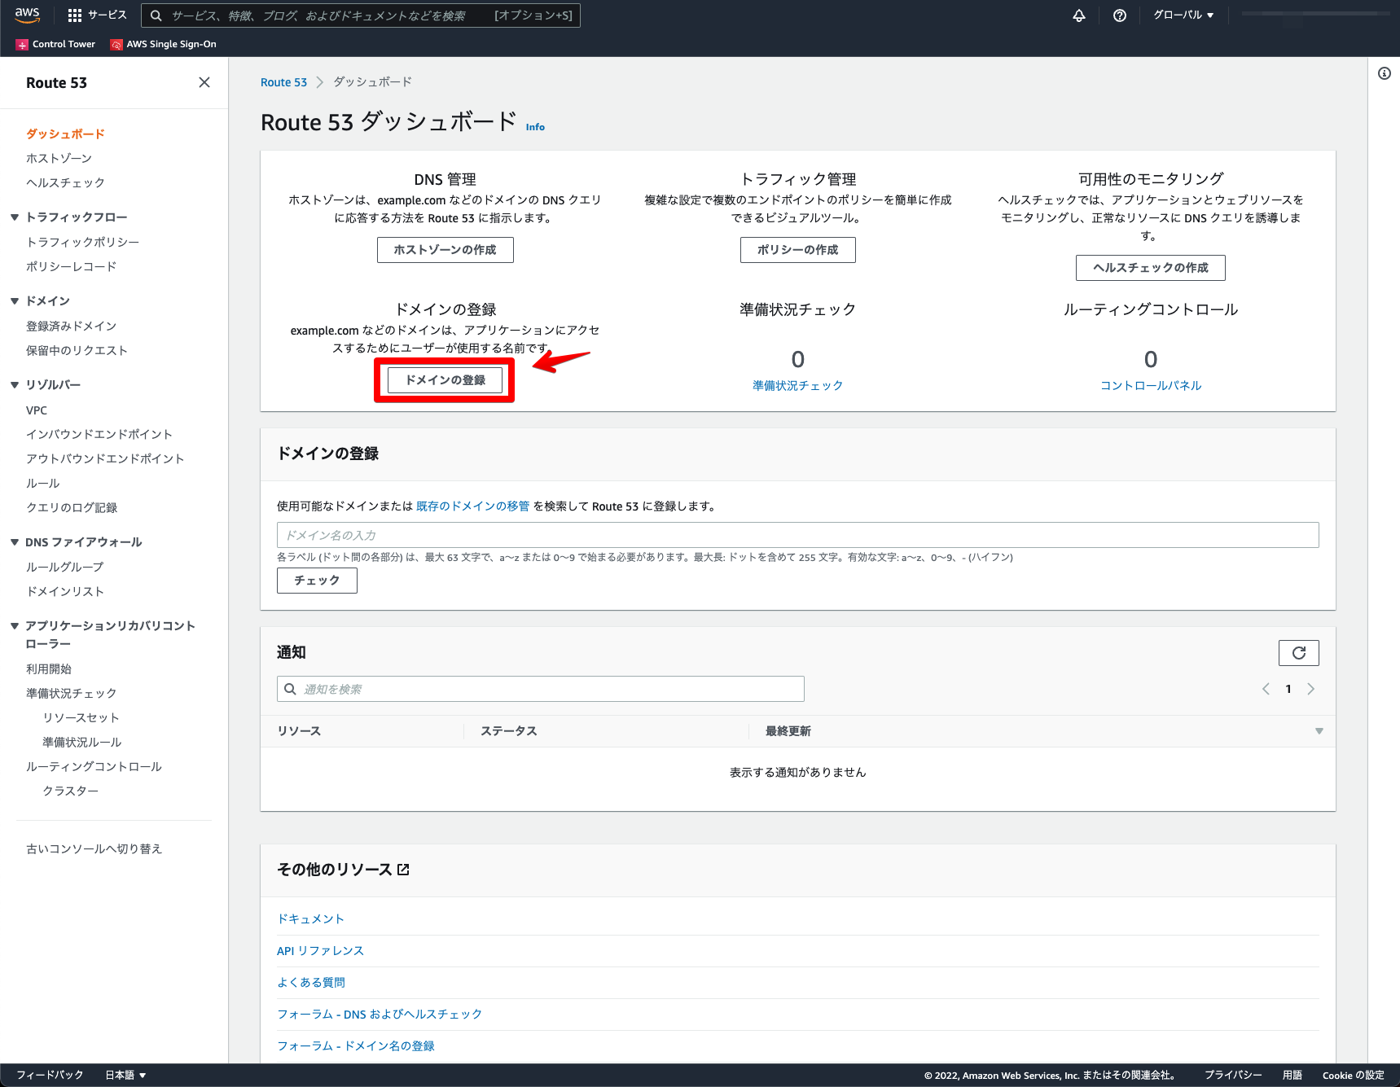This screenshot has height=1087, width=1400.
Task: Open the external link icon beside その他のリソース
Action: pos(403,870)
